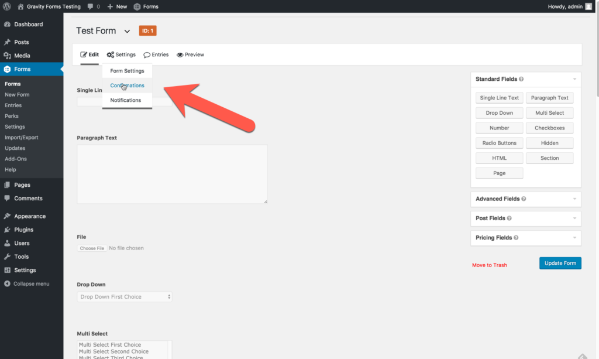Image resolution: width=599 pixels, height=359 pixels.
Task: Open the Test Form title dropdown
Action: pyautogui.click(x=127, y=30)
